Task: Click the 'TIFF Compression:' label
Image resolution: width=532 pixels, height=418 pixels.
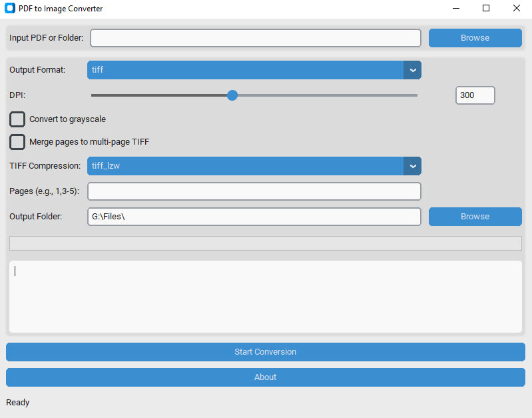Action: coord(45,166)
